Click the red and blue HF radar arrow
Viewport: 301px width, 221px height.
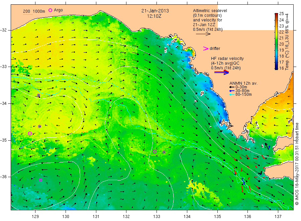click(x=222, y=72)
